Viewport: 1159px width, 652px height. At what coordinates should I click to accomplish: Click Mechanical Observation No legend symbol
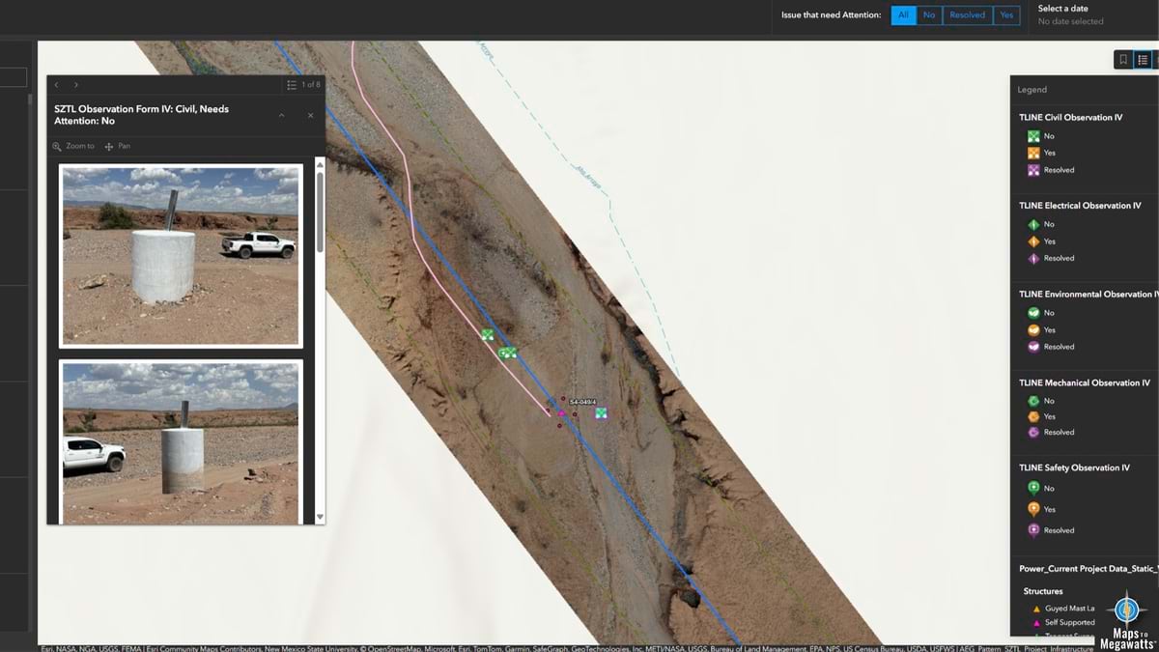pyautogui.click(x=1033, y=401)
